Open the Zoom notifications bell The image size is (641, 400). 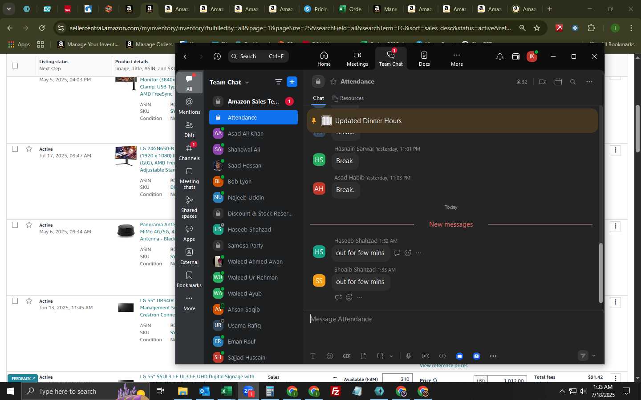pos(500,56)
